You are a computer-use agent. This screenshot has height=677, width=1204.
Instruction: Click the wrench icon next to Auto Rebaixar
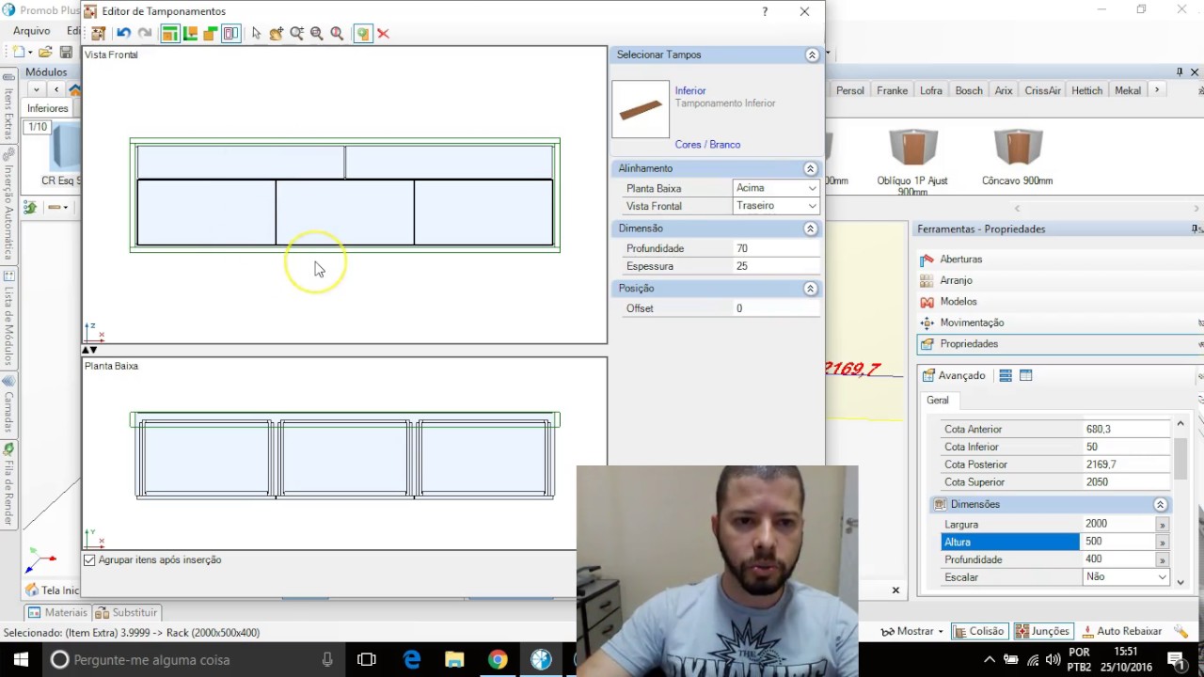[1182, 631]
